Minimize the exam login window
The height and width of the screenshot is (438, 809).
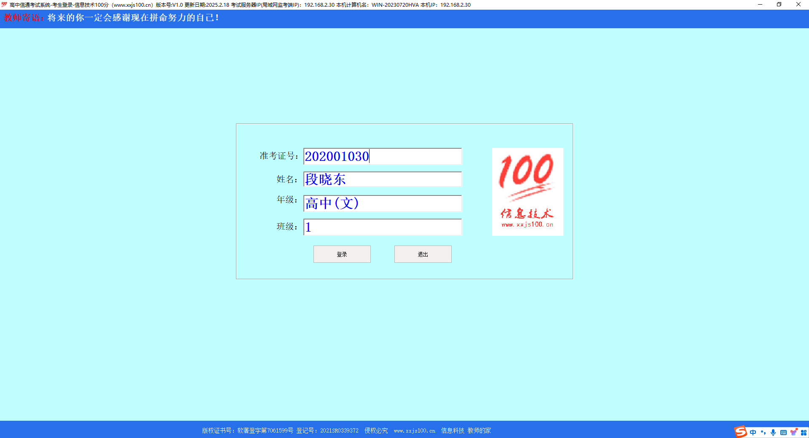(x=760, y=5)
